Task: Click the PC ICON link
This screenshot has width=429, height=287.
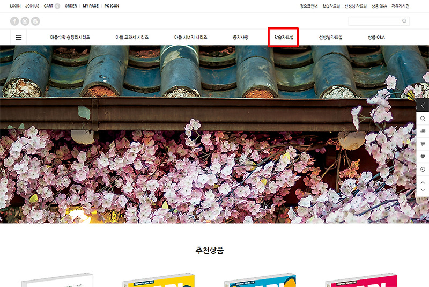Action: point(112,6)
